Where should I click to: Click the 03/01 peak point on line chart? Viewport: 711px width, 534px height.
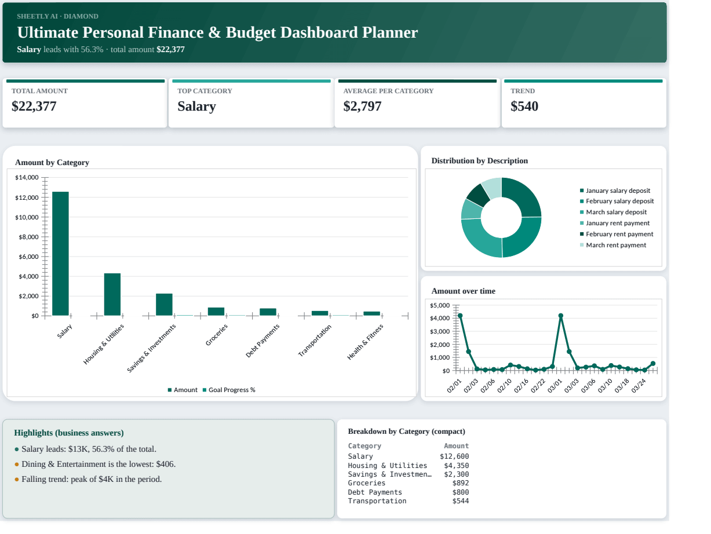click(560, 316)
